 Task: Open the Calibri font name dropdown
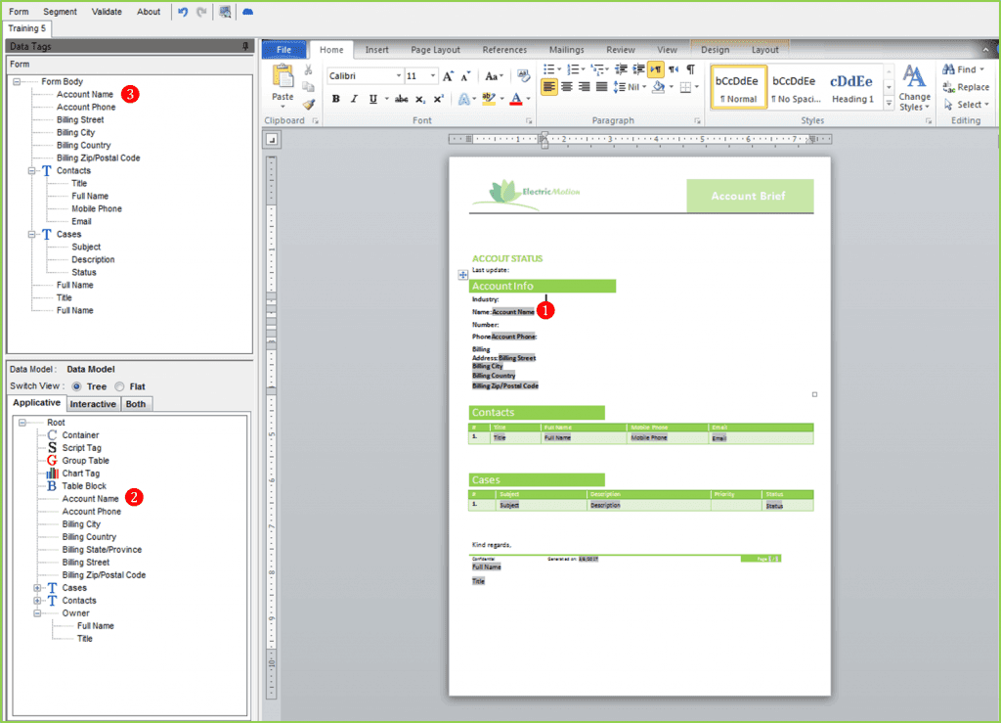click(399, 76)
